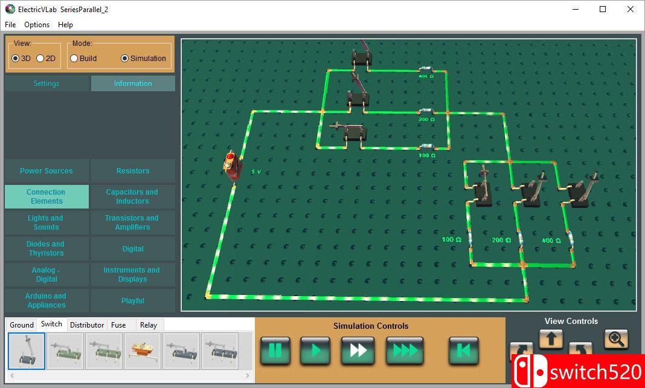Open the Settings panel tab
645x388 pixels.
47,83
